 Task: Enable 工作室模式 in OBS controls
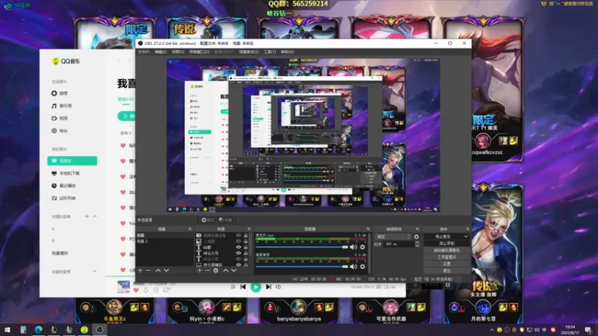tap(446, 257)
